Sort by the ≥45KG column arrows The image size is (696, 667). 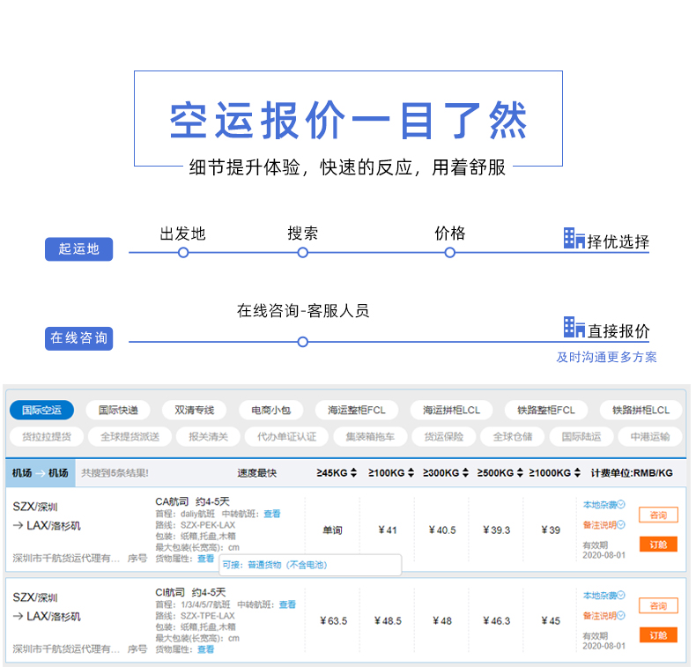pos(353,473)
